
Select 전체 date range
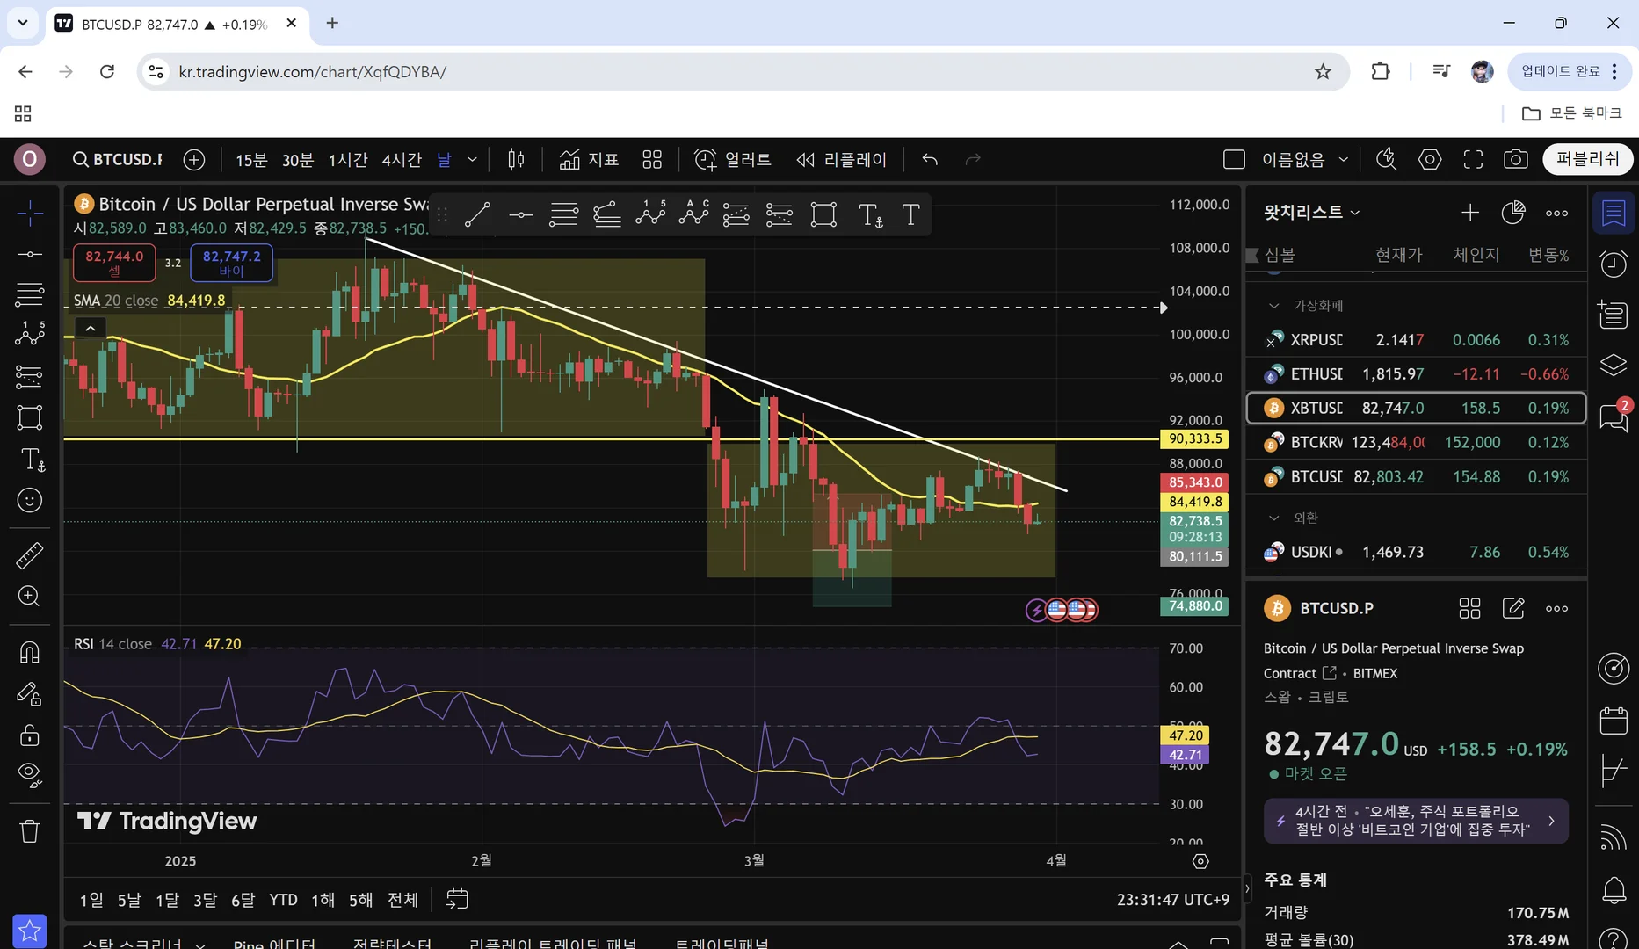pos(403,900)
